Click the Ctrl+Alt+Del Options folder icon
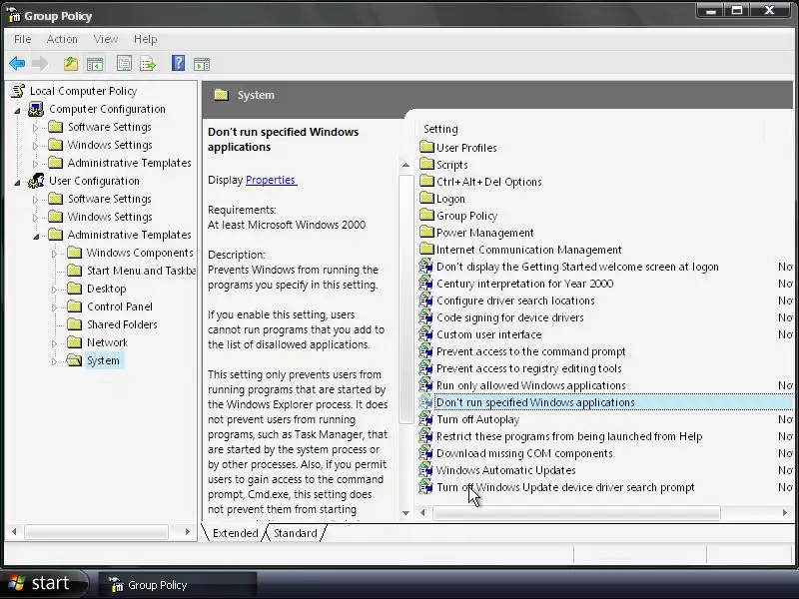Screen dimensions: 799x599 [426, 181]
